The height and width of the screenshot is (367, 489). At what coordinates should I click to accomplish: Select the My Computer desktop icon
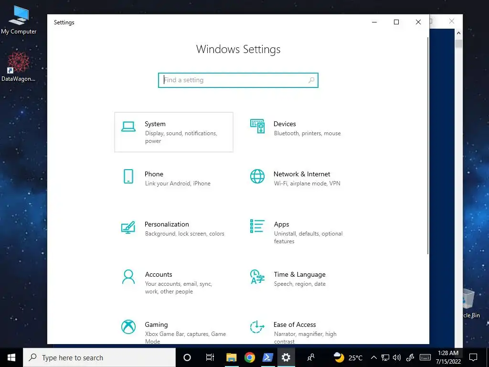click(x=19, y=20)
